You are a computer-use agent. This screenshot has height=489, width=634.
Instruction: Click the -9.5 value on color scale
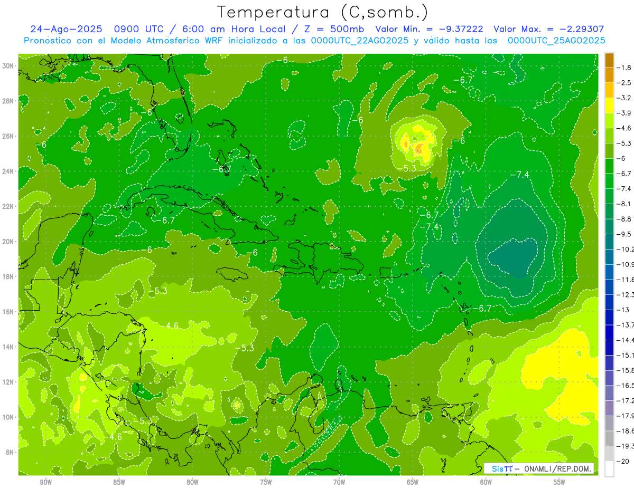pos(624,234)
